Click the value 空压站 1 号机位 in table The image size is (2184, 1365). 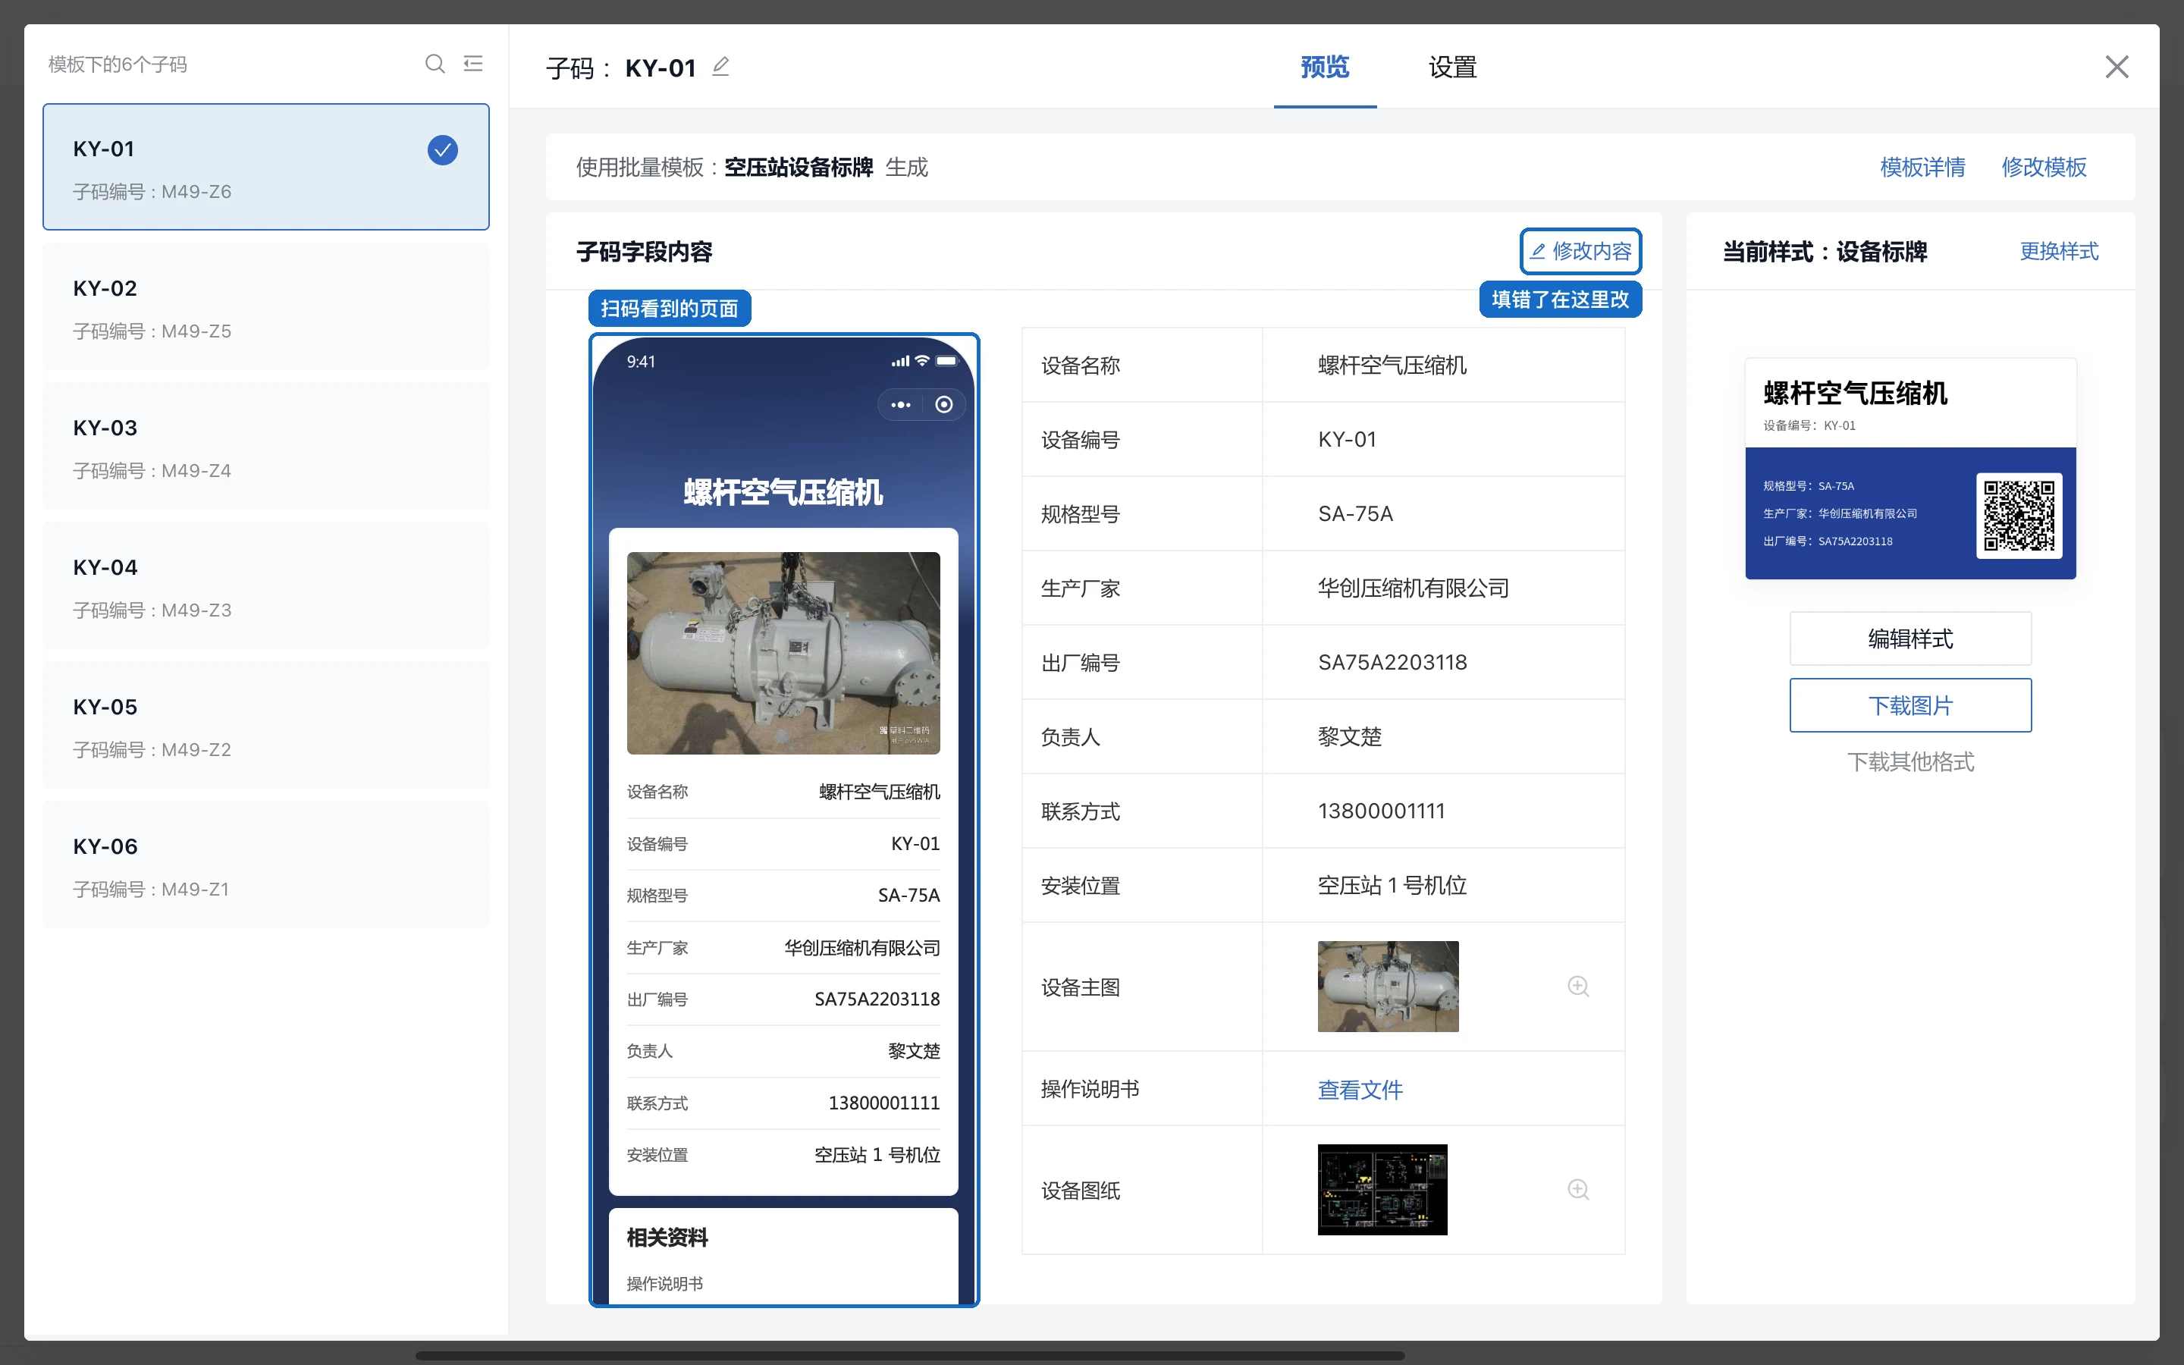[1392, 885]
